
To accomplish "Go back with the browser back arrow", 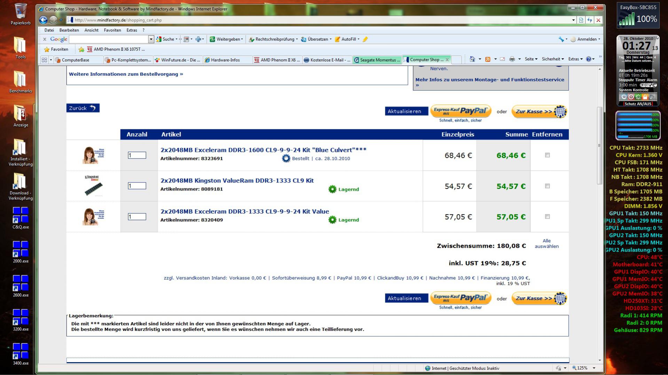I will [x=43, y=20].
